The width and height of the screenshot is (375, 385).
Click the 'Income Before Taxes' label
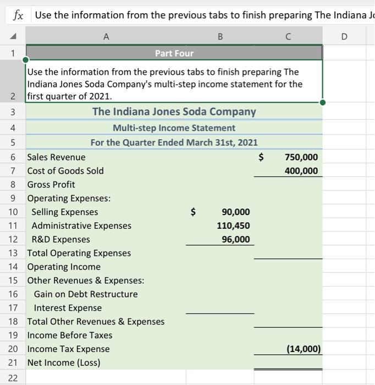[x=70, y=335]
